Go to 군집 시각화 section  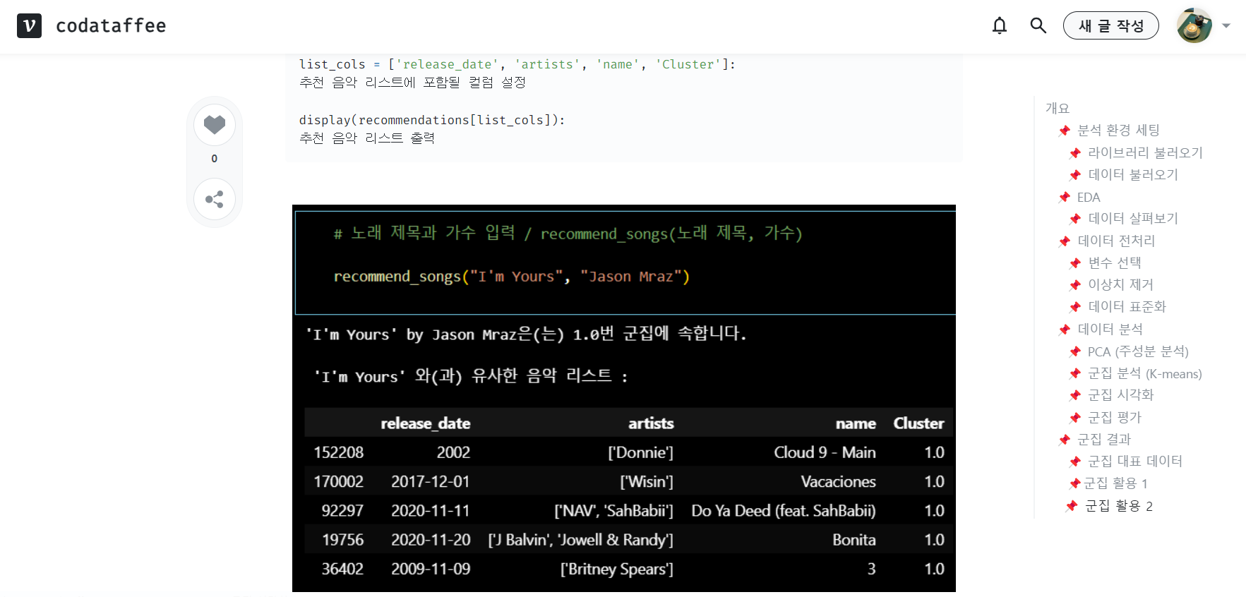(1120, 395)
